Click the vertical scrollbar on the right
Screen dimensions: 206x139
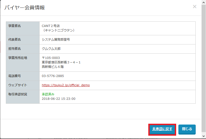204,69
